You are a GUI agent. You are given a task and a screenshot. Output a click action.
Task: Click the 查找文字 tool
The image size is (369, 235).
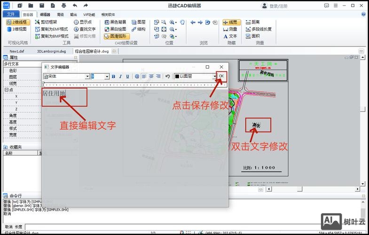(x=85, y=29)
